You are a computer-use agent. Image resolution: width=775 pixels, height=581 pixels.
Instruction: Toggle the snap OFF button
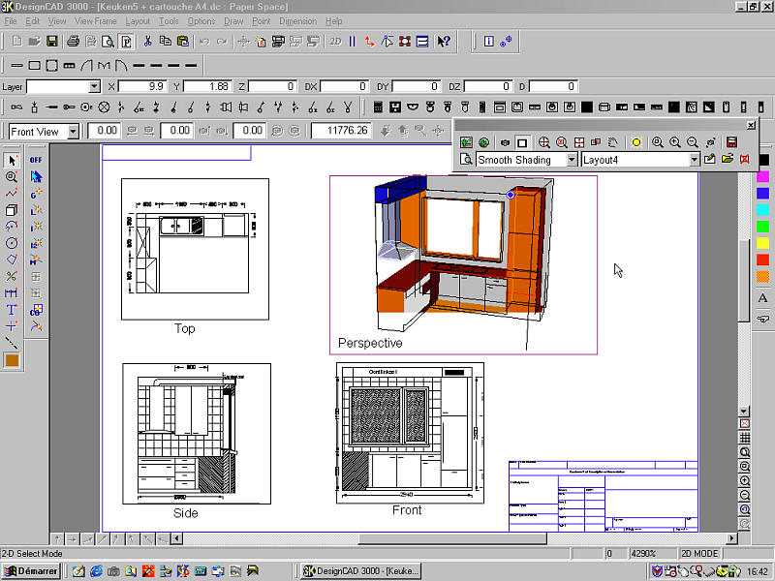[x=36, y=160]
